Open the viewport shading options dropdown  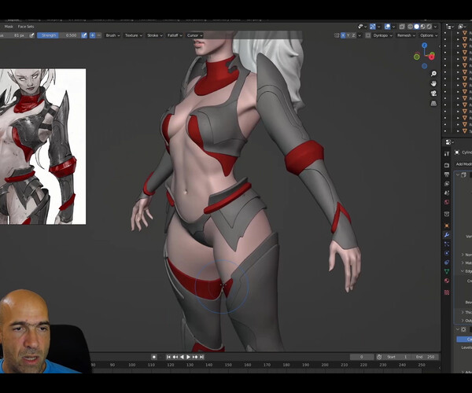tap(435, 27)
